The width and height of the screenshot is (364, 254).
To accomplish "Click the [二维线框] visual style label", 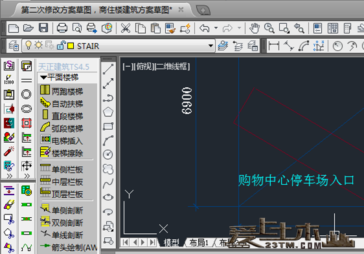I will coord(172,67).
